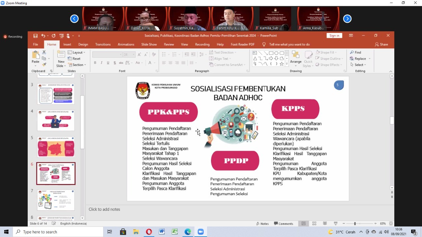Click the Sign in button
This screenshot has width=422, height=237.
334,36
